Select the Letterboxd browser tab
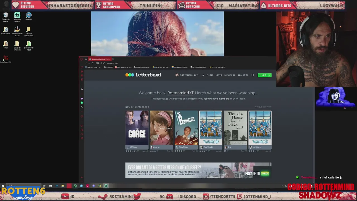This screenshot has height=201, width=357. click(100, 59)
